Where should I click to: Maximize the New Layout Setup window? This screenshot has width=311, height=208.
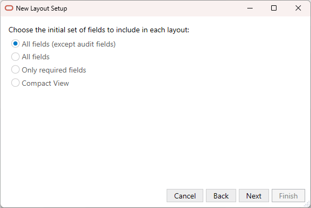[x=274, y=8]
